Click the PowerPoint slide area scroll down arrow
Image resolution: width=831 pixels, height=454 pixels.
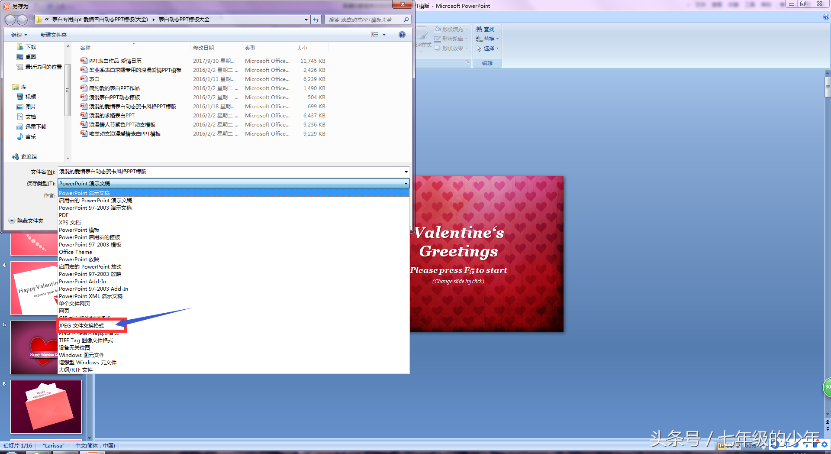pyautogui.click(x=828, y=414)
